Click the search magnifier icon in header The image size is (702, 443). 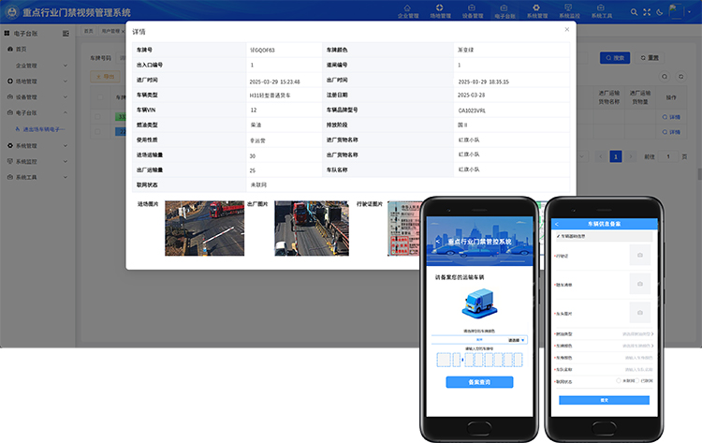point(634,11)
